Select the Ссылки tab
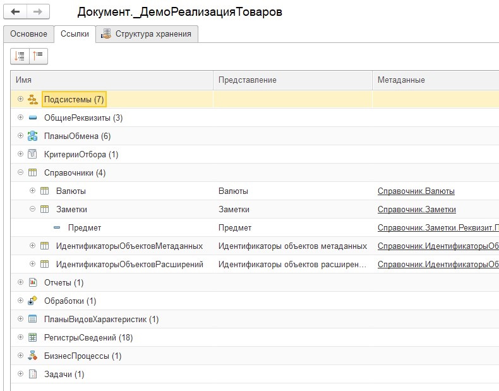The height and width of the screenshot is (391, 499). pos(75,34)
